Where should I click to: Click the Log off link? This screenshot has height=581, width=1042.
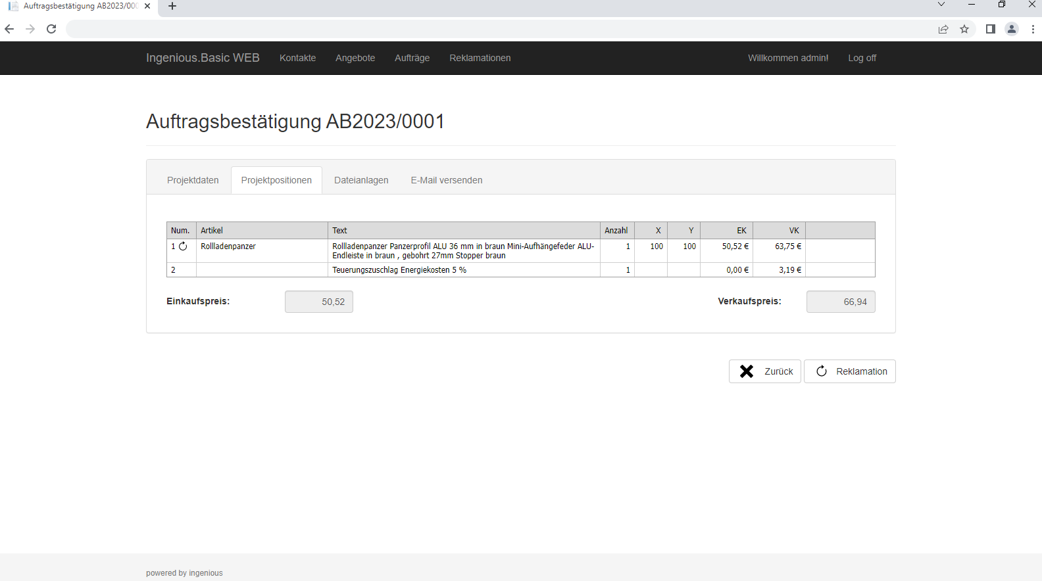(x=862, y=58)
